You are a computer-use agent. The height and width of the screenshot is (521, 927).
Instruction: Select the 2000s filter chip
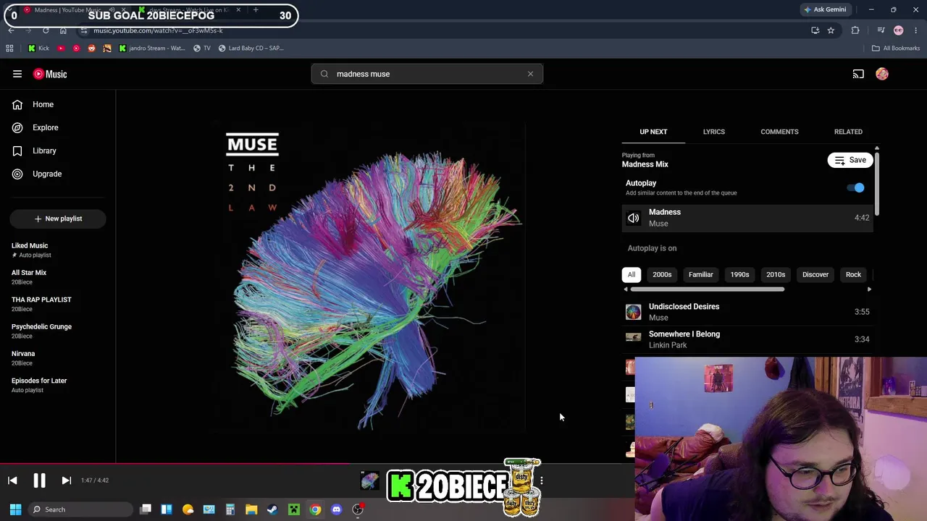pos(662,275)
